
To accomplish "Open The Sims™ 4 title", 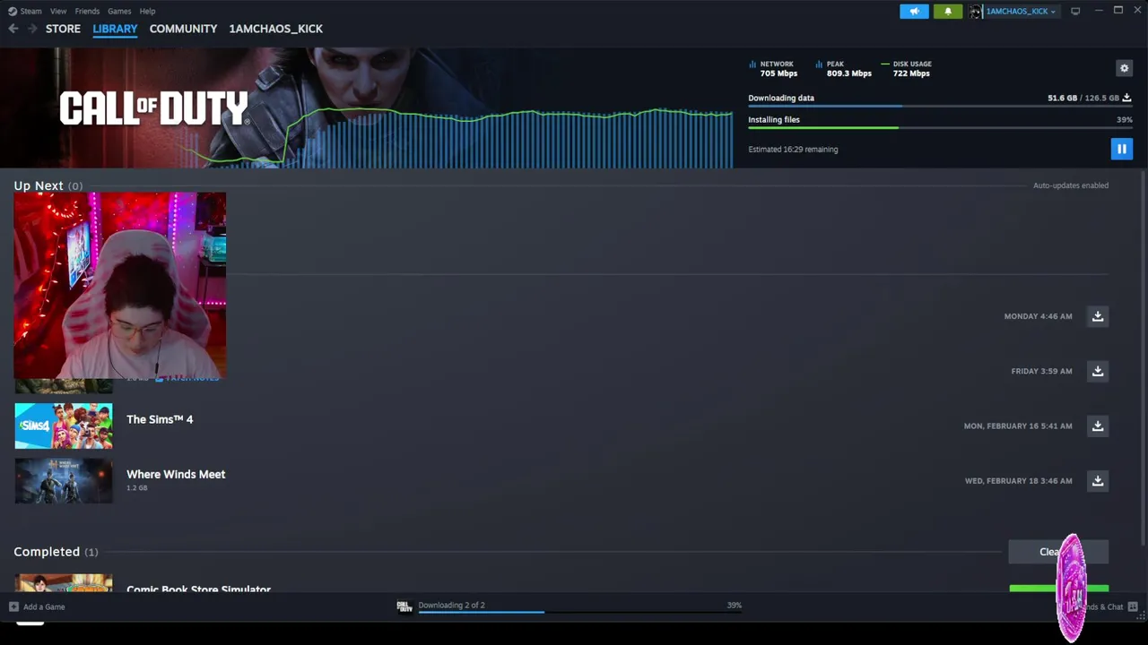I will pos(160,419).
